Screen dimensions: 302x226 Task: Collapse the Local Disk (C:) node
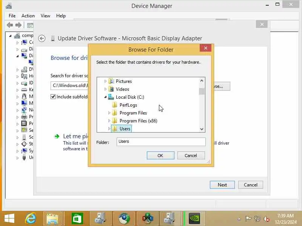[x=105, y=97]
